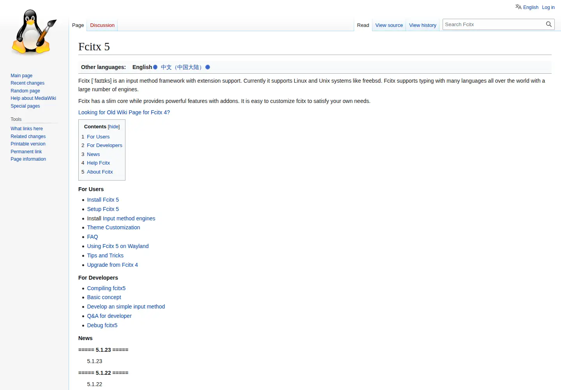Open Setup Fcitx 5 page

click(x=103, y=209)
